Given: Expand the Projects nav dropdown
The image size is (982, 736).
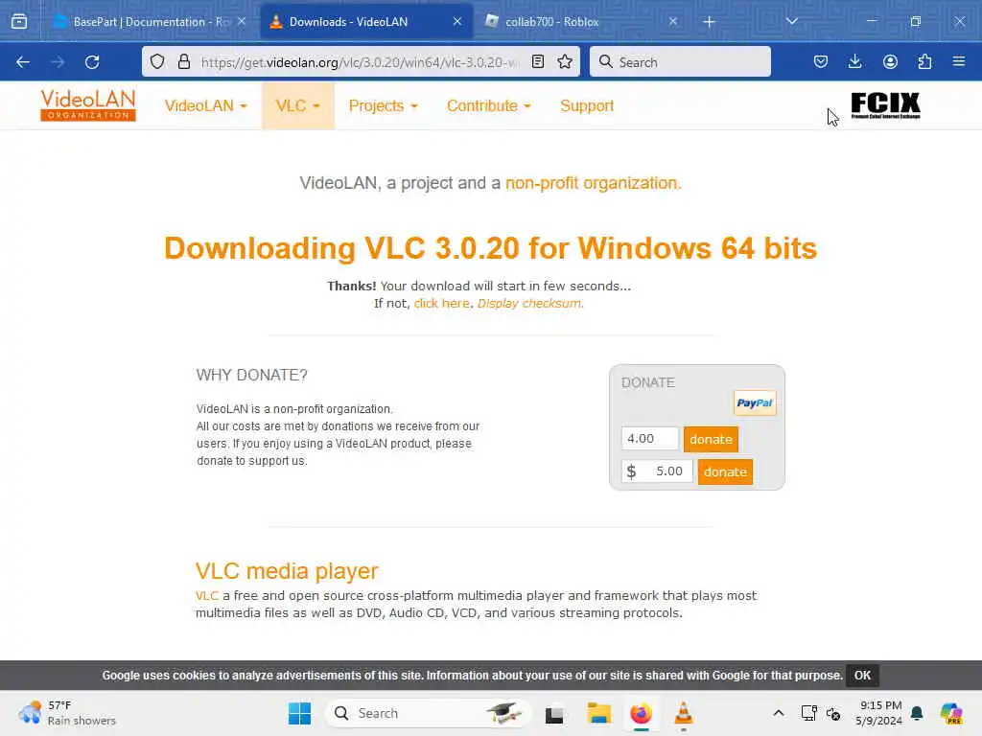Looking at the screenshot, I should (383, 105).
